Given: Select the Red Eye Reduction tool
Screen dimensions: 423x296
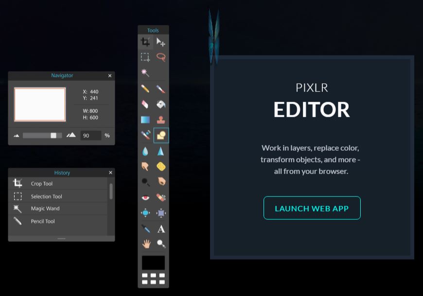Looking at the screenshot, I should [145, 197].
